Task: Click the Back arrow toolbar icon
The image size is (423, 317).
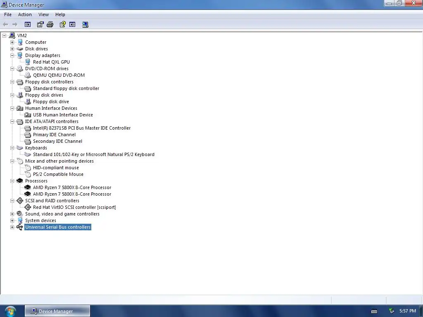Action: tap(5, 24)
